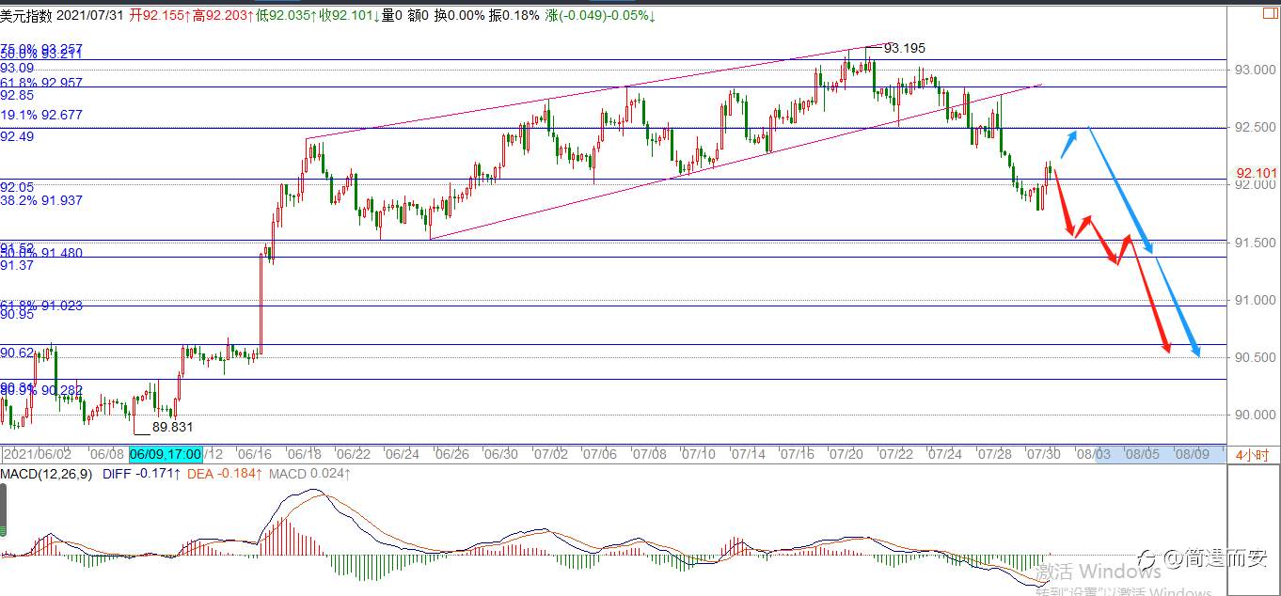The height and width of the screenshot is (596, 1281).
Task: Click the 38.2% 91.937 Fibonacci label
Action: click(41, 200)
